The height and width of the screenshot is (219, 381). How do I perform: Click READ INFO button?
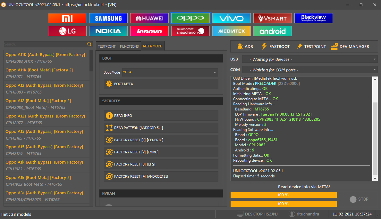coord(161,116)
